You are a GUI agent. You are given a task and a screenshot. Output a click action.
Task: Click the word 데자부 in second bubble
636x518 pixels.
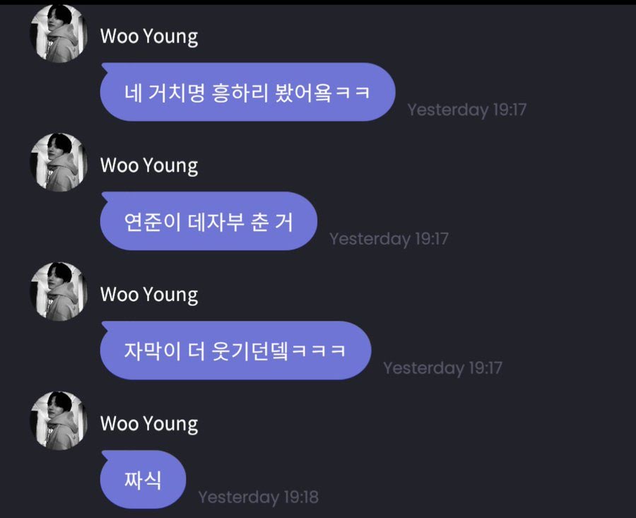(216, 222)
